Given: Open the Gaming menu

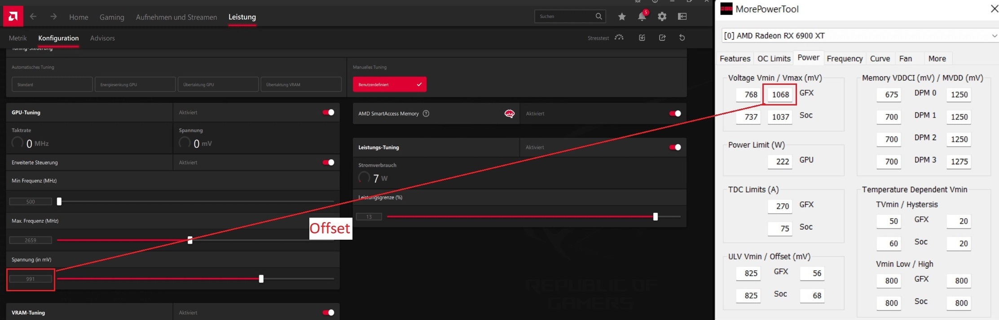Looking at the screenshot, I should tap(112, 17).
